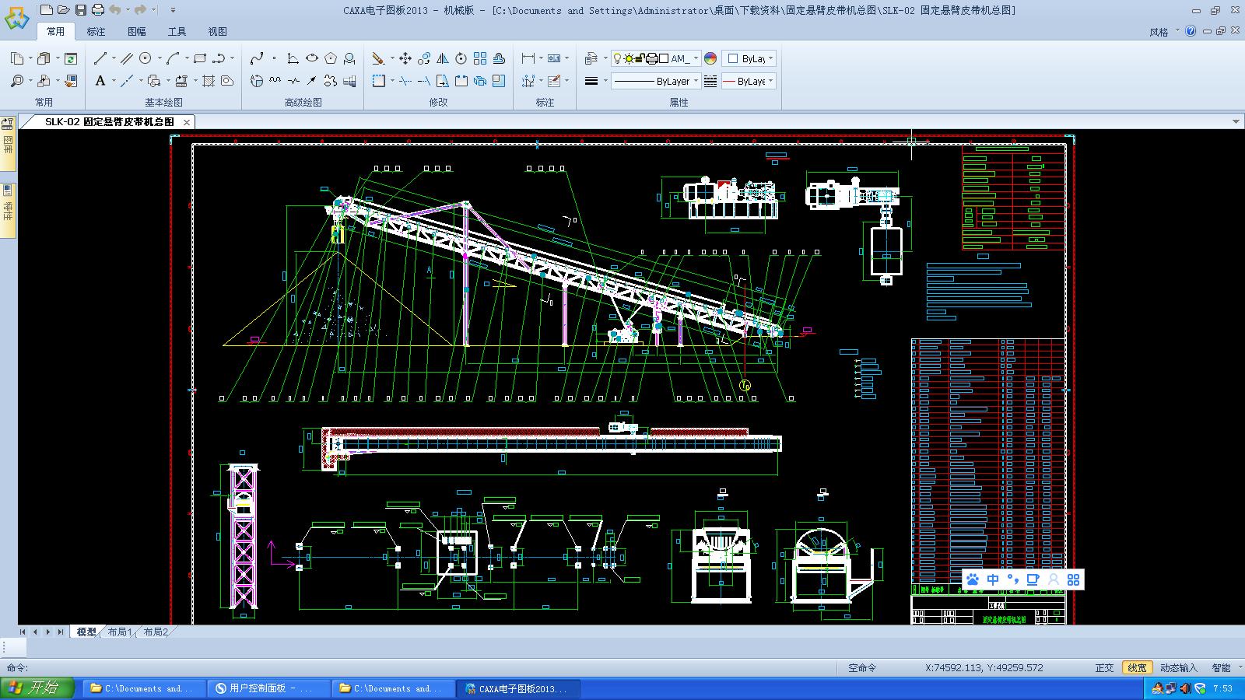Open the color wheel picker in 属性 panel
The height and width of the screenshot is (700, 1245).
click(710, 58)
